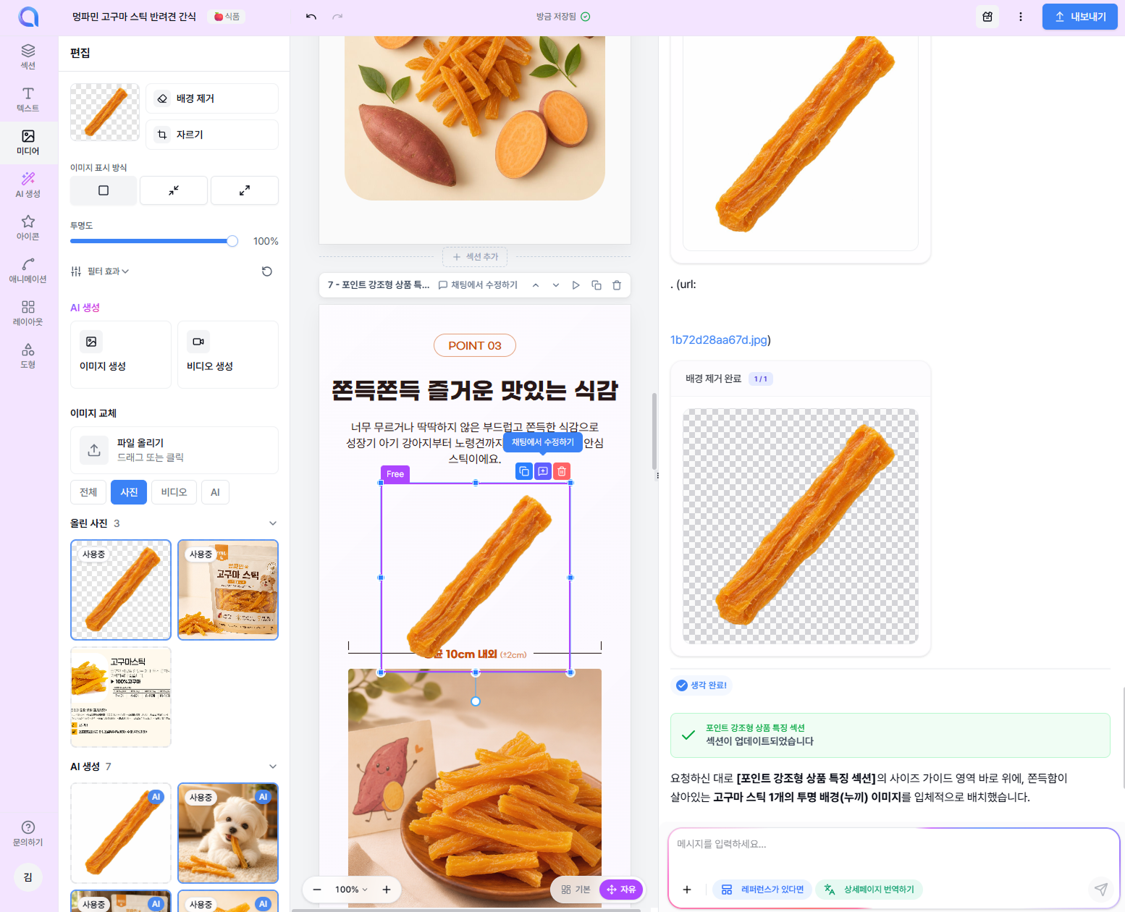Zoom out with the minus button
Image resolution: width=1125 pixels, height=912 pixels.
(x=317, y=890)
